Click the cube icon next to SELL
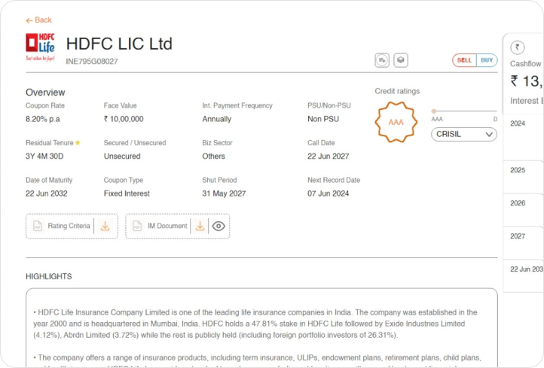This screenshot has width=544, height=368. click(402, 60)
